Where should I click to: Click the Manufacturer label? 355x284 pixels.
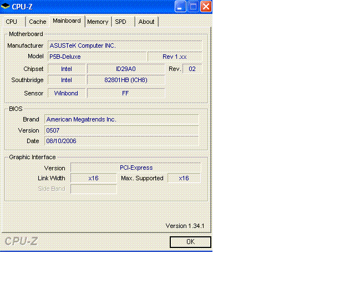point(25,45)
